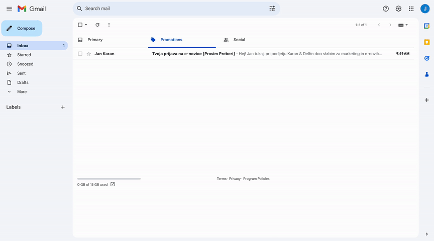
Task: Open the Program Policies link
Action: (x=256, y=179)
